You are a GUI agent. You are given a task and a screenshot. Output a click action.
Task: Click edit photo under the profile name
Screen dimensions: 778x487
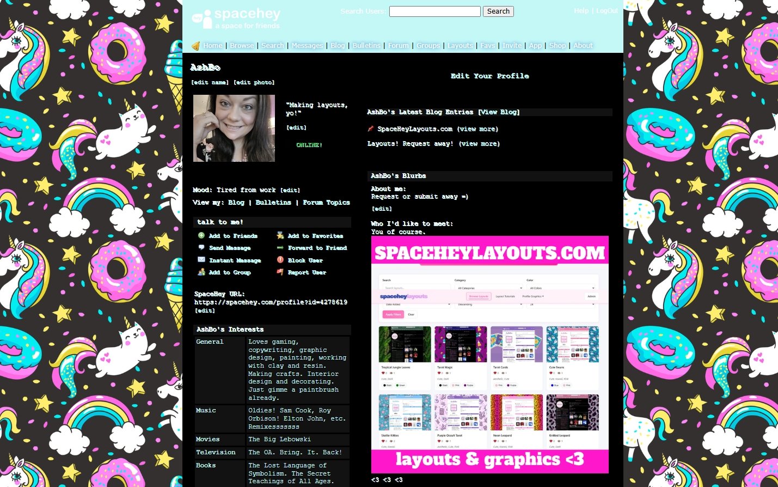pyautogui.click(x=254, y=83)
